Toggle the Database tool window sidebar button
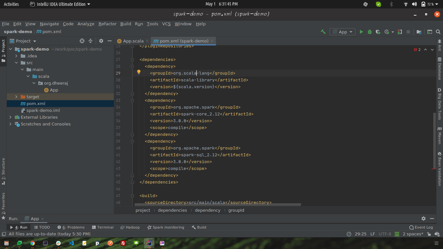 pyautogui.click(x=439, y=68)
